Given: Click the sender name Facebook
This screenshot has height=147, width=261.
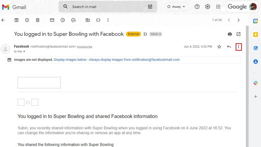Looking at the screenshot, I should coord(22,47).
